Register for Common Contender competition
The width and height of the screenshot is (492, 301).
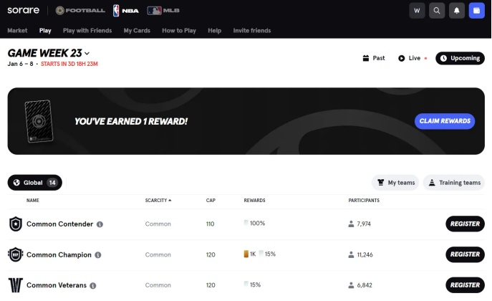pos(465,224)
